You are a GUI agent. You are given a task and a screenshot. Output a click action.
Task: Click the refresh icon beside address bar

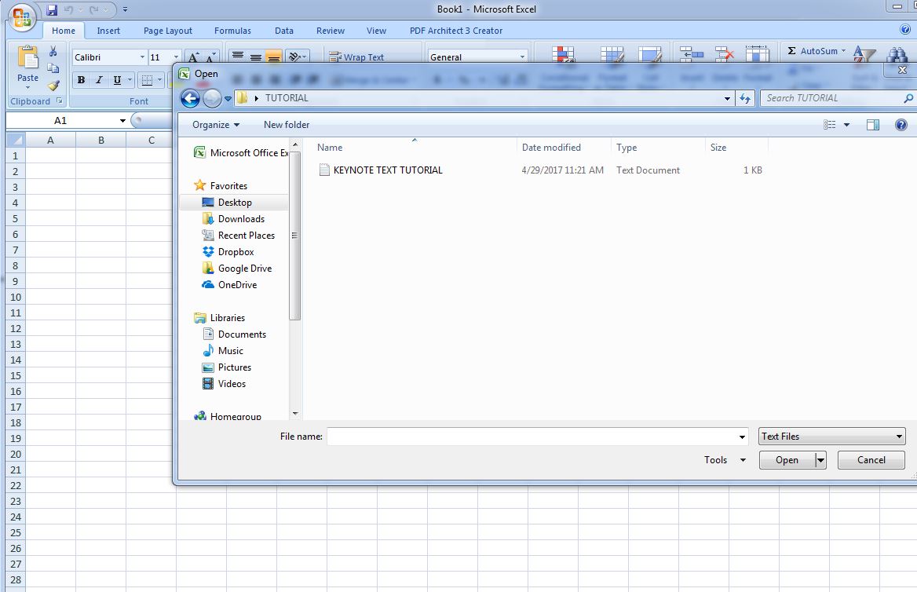744,98
